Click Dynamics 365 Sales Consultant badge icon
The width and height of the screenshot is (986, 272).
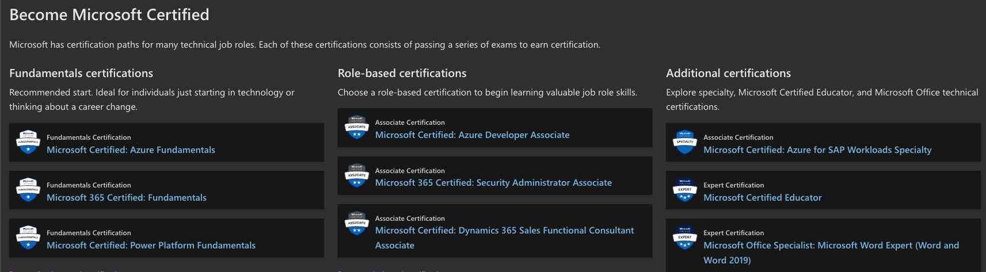point(356,223)
